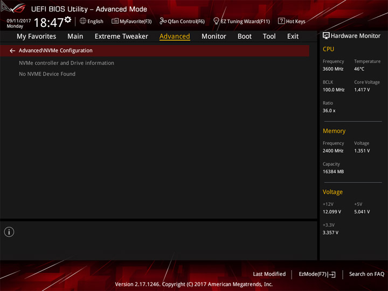The width and height of the screenshot is (388, 291).
Task: Click Last Modified at the bottom
Action: [269, 274]
